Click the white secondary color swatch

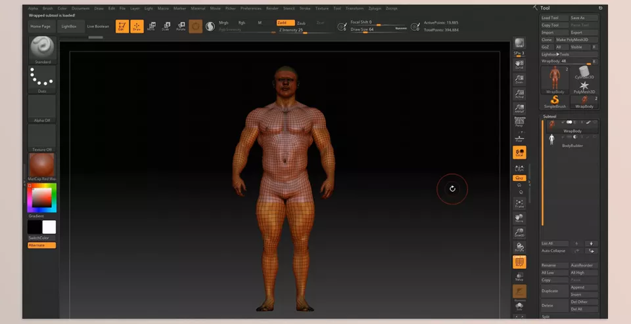tap(49, 227)
